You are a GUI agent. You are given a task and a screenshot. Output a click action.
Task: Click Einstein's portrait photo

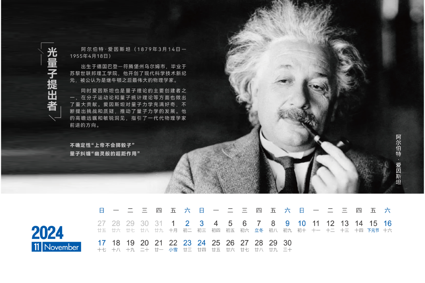(285, 97)
